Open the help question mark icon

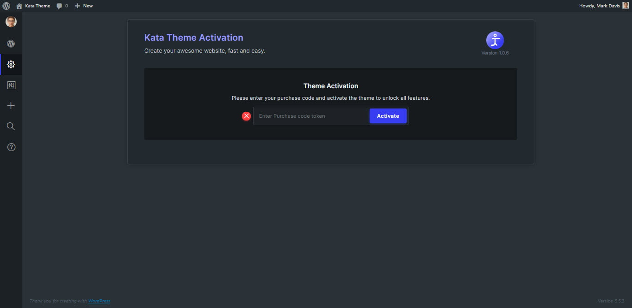11,147
